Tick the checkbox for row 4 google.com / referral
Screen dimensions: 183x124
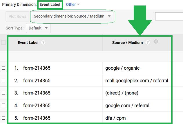3,106
